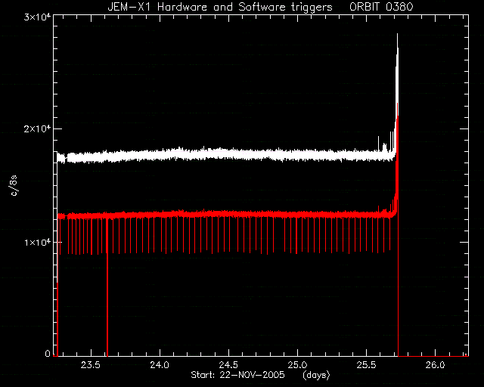Click the white hardware trigger trace at 24.5

point(228,154)
